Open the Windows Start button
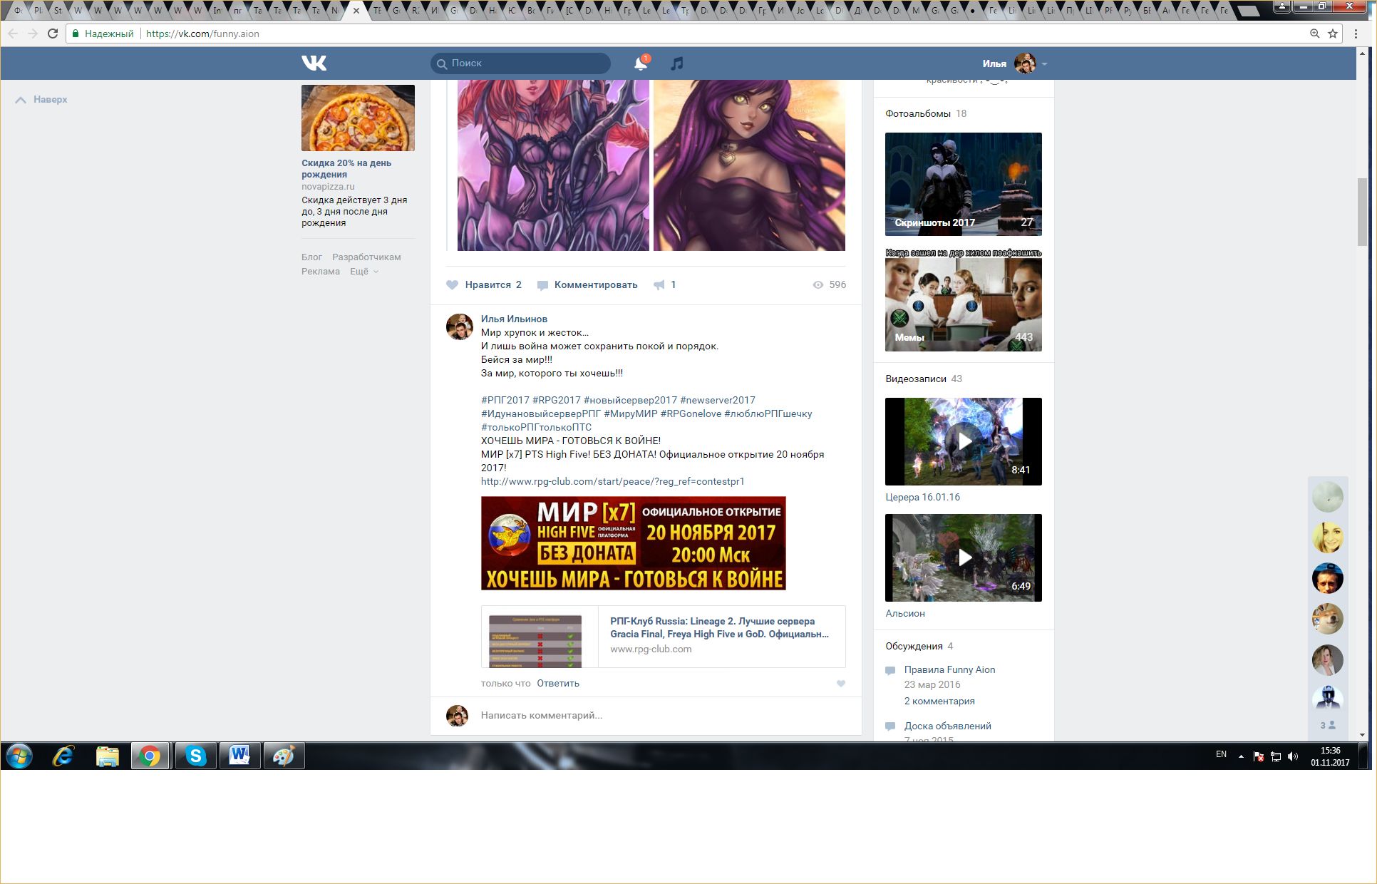Screen dimensions: 1377x884 (x=19, y=756)
